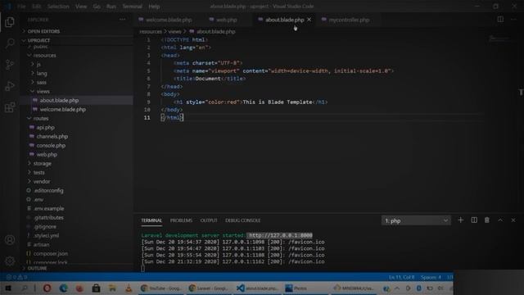
Task: Open welcome.blade.php in file tree
Action: (62, 109)
